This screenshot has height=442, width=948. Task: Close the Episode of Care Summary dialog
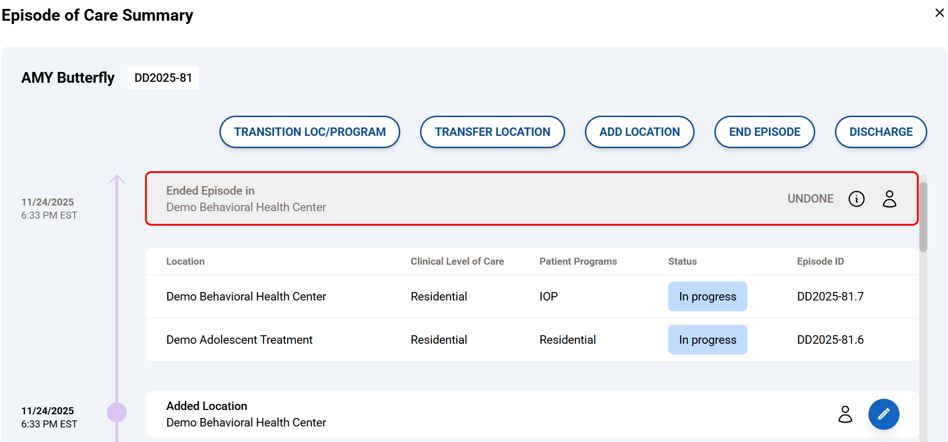tap(939, 13)
